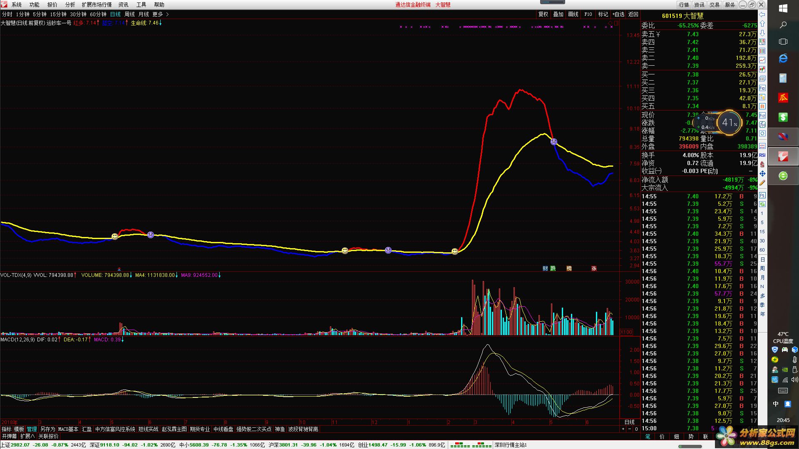Image resolution: width=799 pixels, height=449 pixels.
Task: Select the 笔 tab under tick list
Action: [x=648, y=437]
